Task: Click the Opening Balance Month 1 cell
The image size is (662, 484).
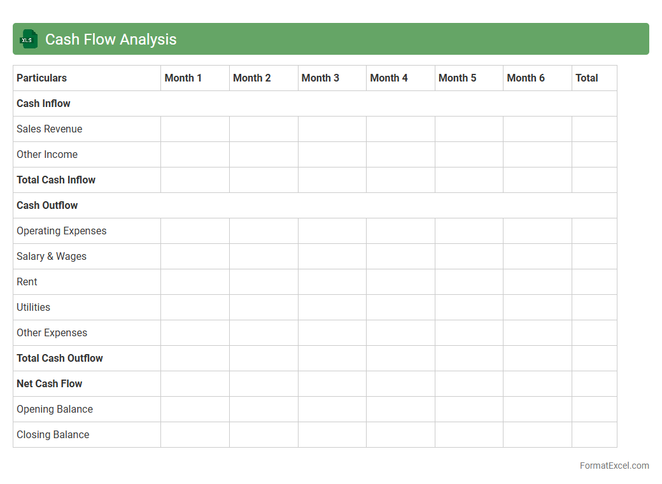Action: [x=195, y=409]
